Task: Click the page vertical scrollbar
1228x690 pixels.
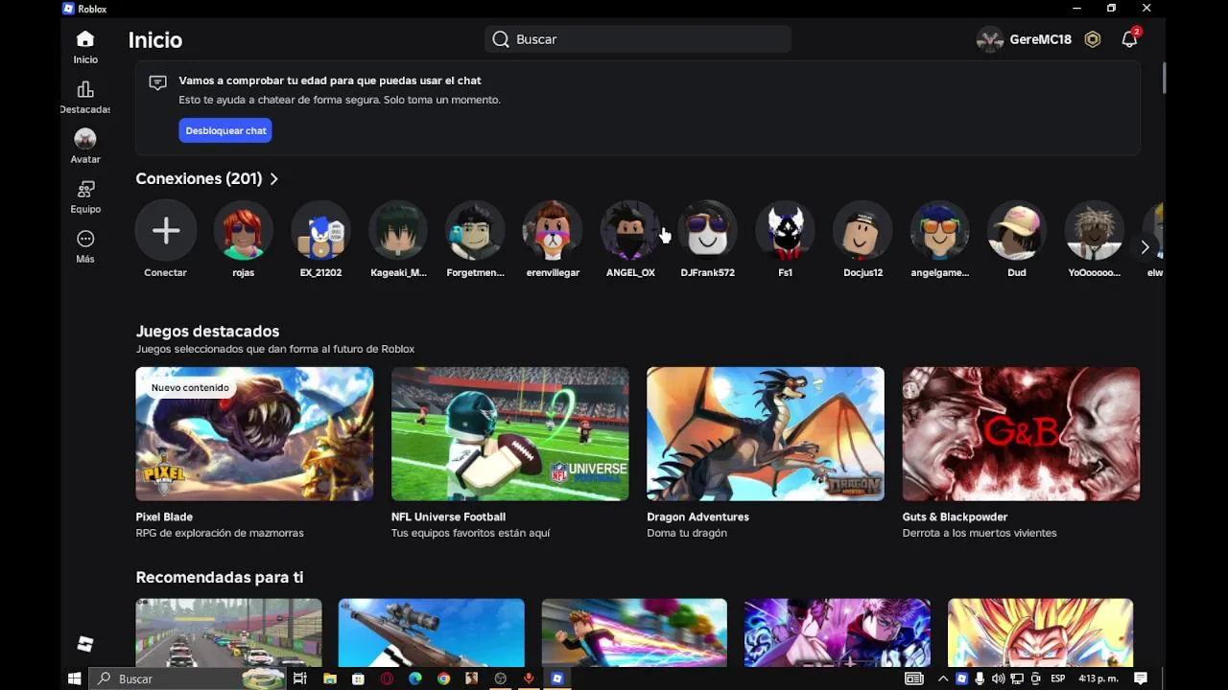Action: click(1164, 77)
